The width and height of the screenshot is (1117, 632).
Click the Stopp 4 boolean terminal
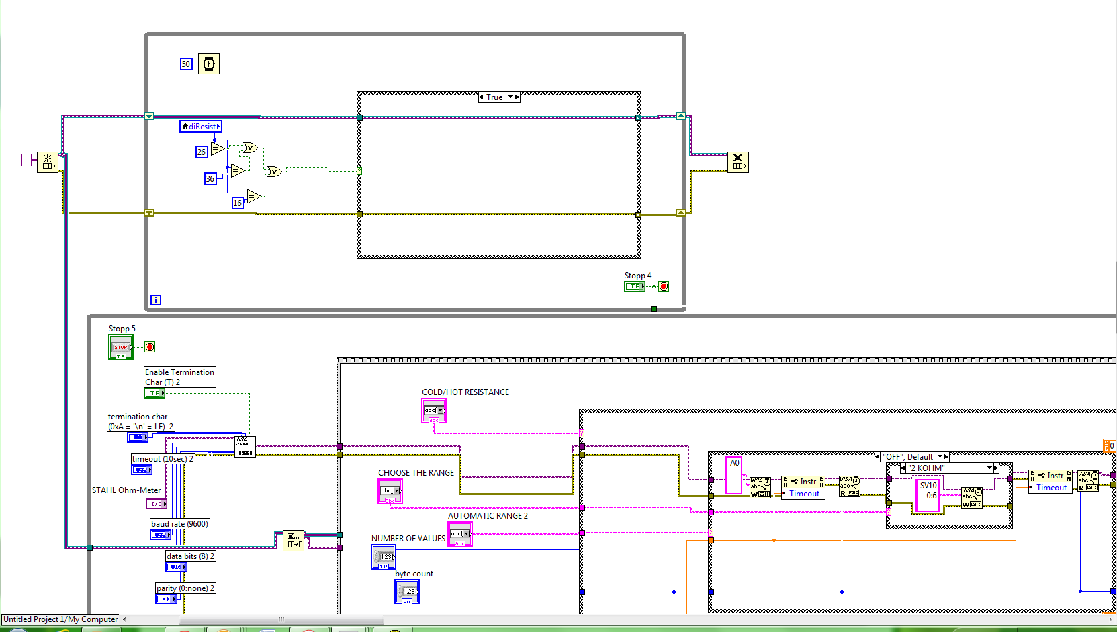click(634, 286)
